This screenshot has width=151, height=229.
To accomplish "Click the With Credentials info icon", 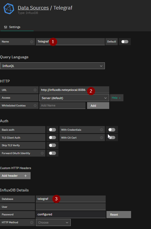I will pyautogui.click(x=102, y=130).
